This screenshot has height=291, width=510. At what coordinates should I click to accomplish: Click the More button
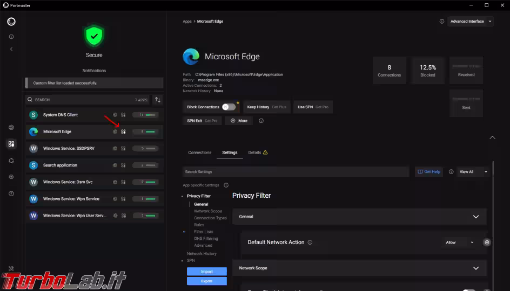point(239,121)
